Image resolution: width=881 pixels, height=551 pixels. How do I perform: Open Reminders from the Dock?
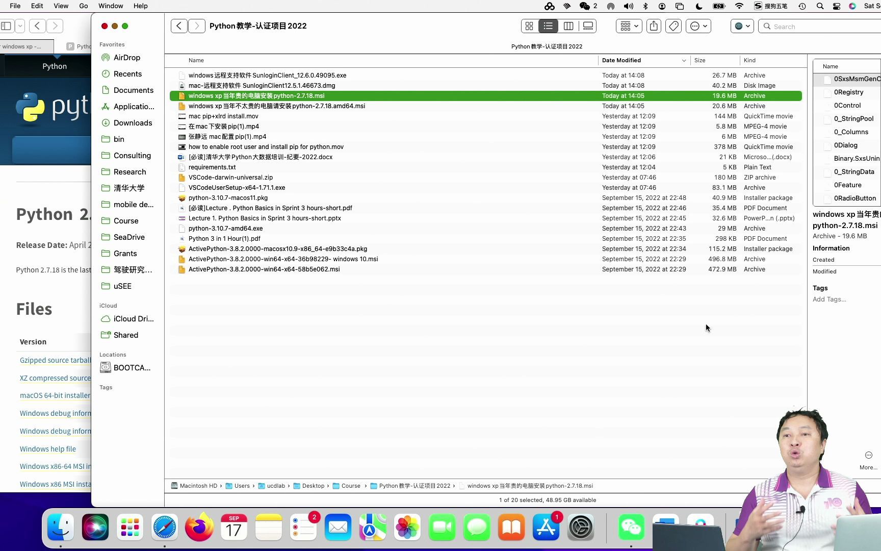pyautogui.click(x=303, y=527)
